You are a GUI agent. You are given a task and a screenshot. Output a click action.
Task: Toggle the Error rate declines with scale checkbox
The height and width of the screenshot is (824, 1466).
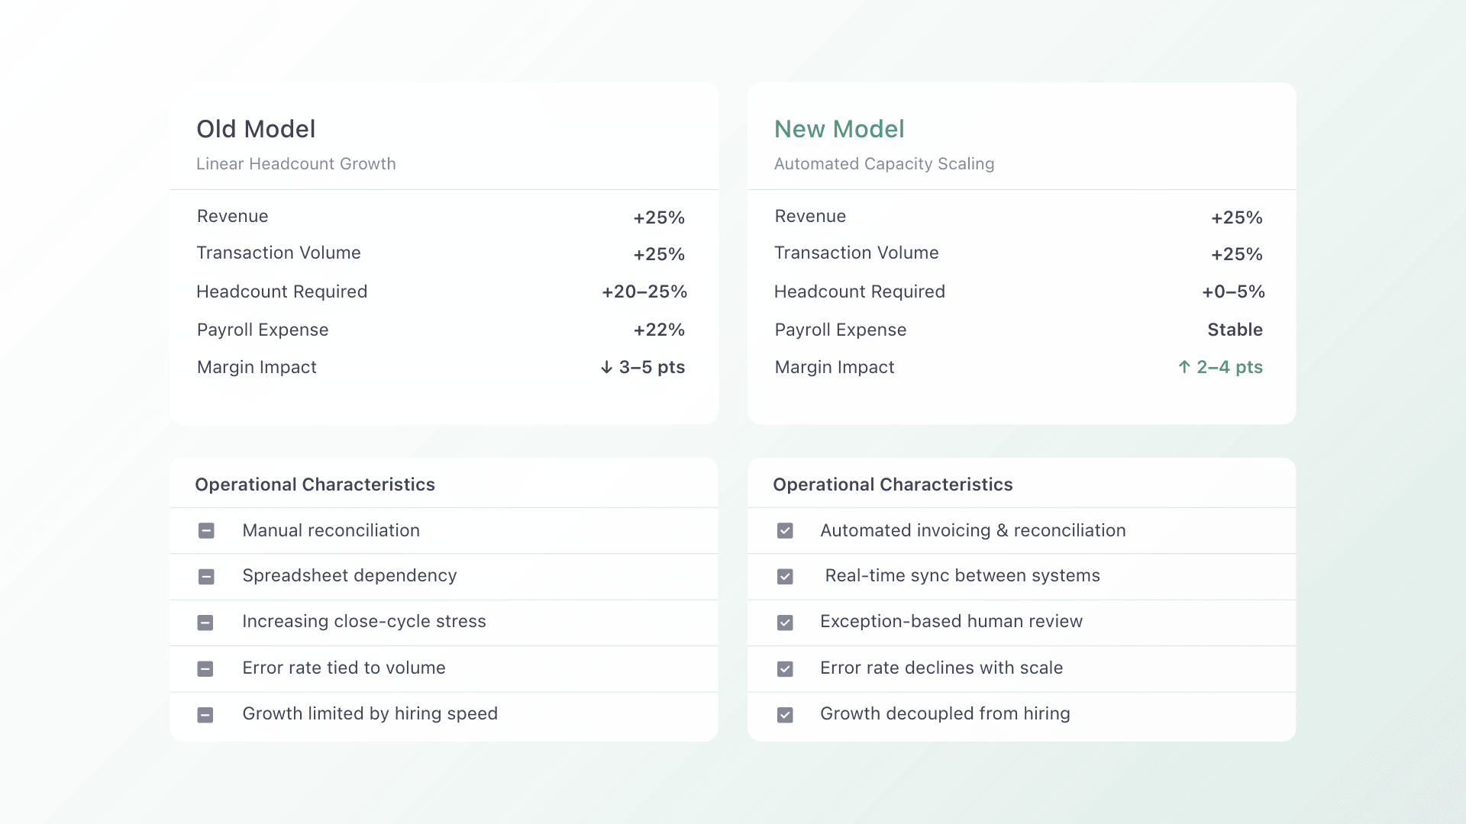[x=785, y=669]
